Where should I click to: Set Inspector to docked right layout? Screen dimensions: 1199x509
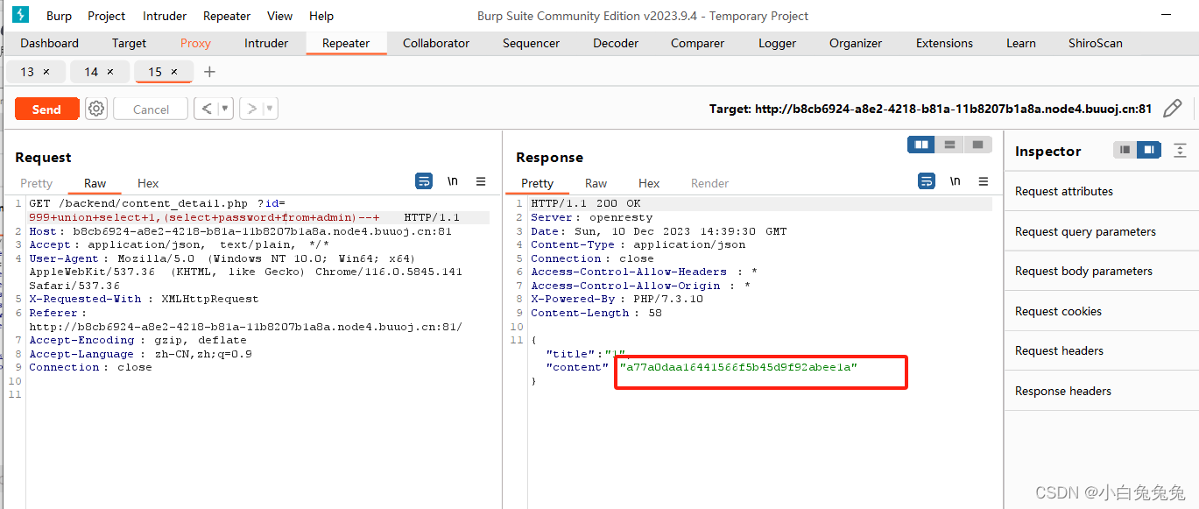click(x=1148, y=151)
